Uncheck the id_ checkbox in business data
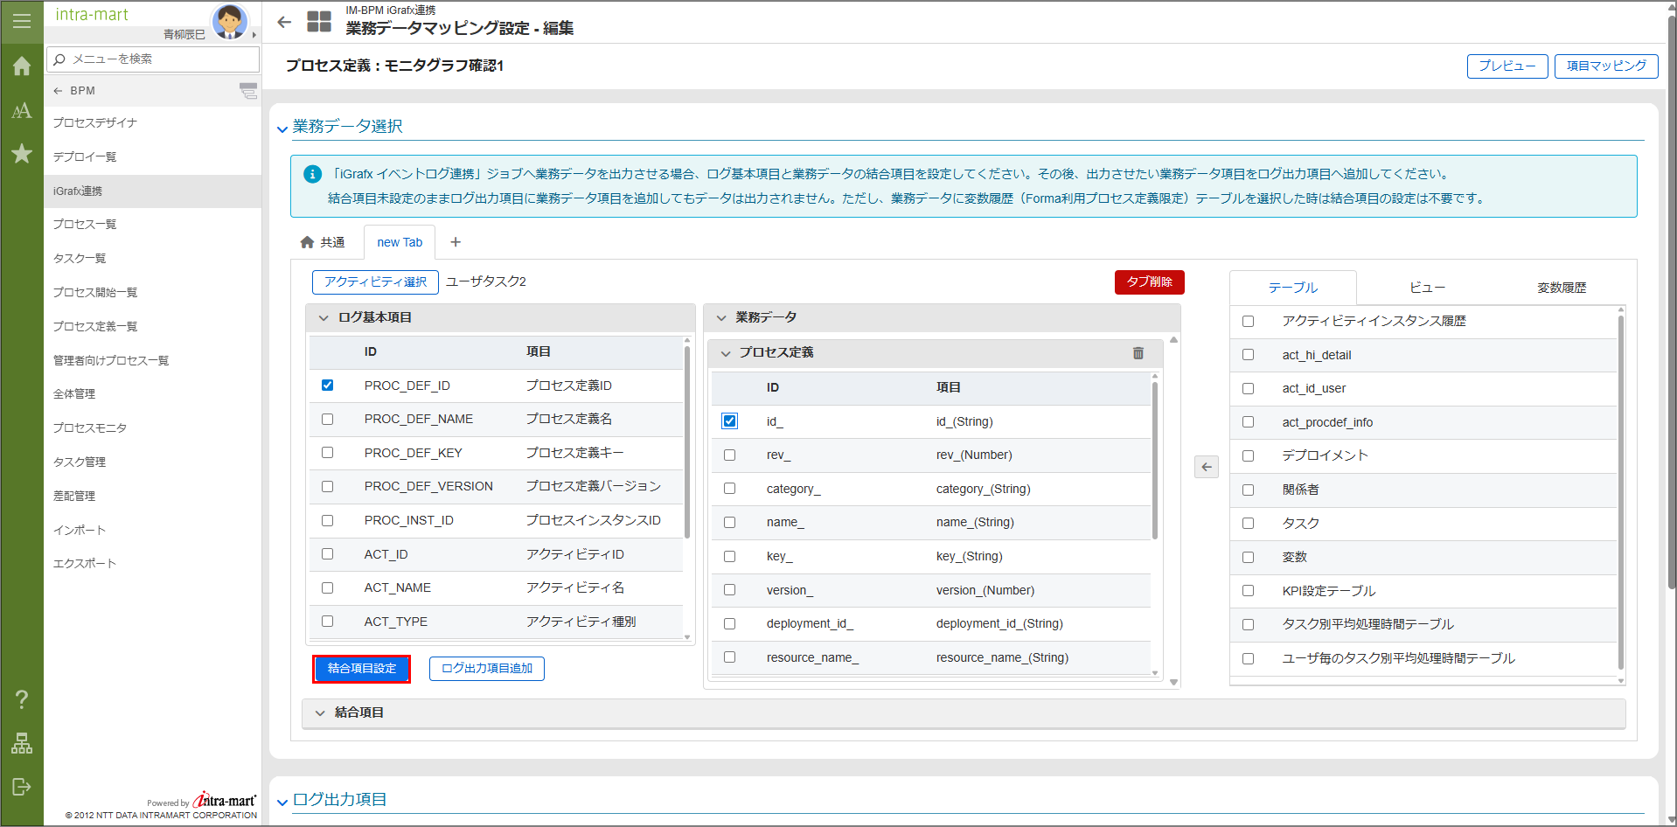This screenshot has height=827, width=1677. [x=729, y=421]
